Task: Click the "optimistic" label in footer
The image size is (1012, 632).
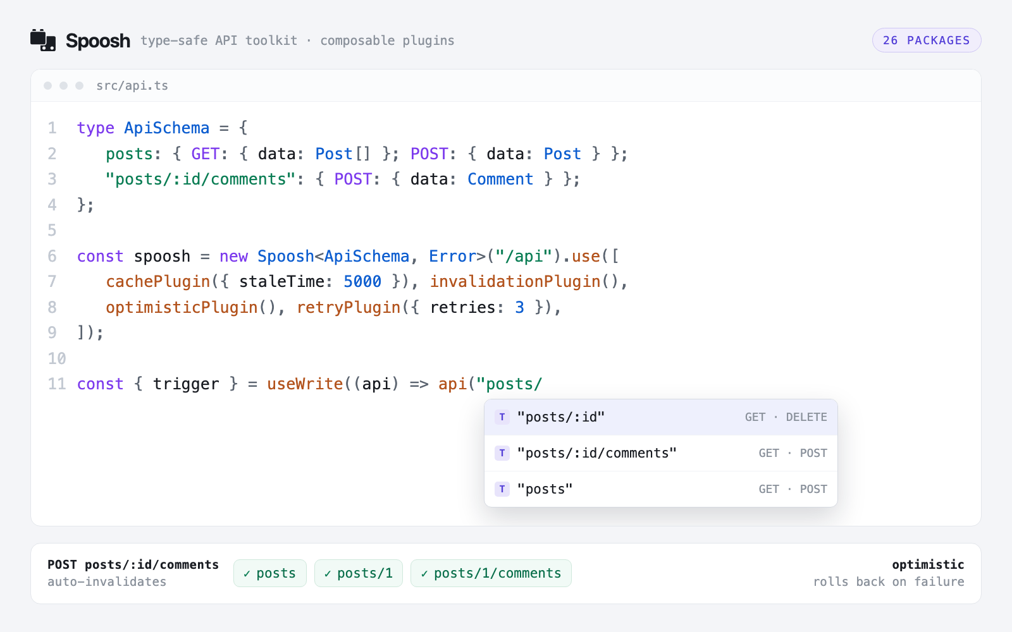Action: 928,564
